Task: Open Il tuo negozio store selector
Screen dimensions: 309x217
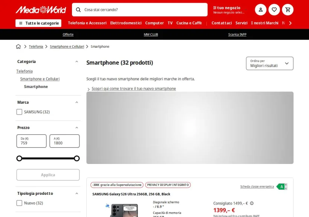Action: (230, 10)
